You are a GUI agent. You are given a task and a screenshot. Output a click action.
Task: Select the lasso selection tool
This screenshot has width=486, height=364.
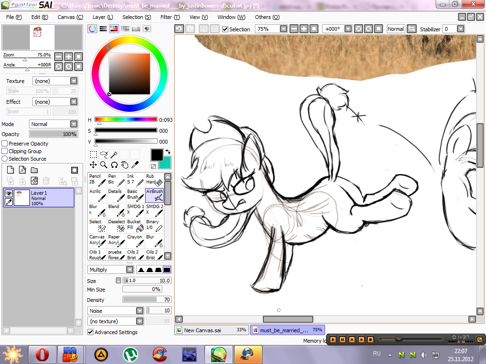(x=103, y=154)
